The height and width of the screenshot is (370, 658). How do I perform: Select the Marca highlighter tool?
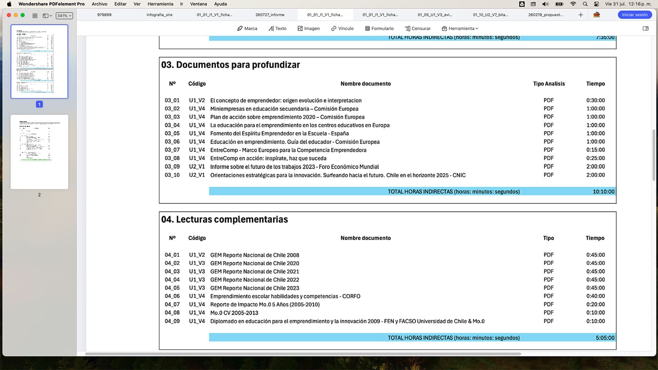(247, 29)
